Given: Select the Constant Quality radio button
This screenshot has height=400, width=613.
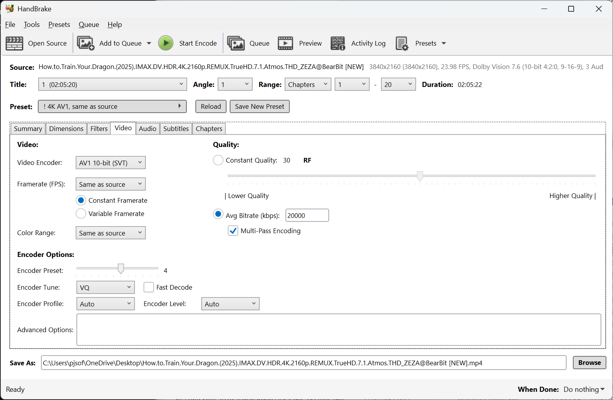Looking at the screenshot, I should coord(218,160).
